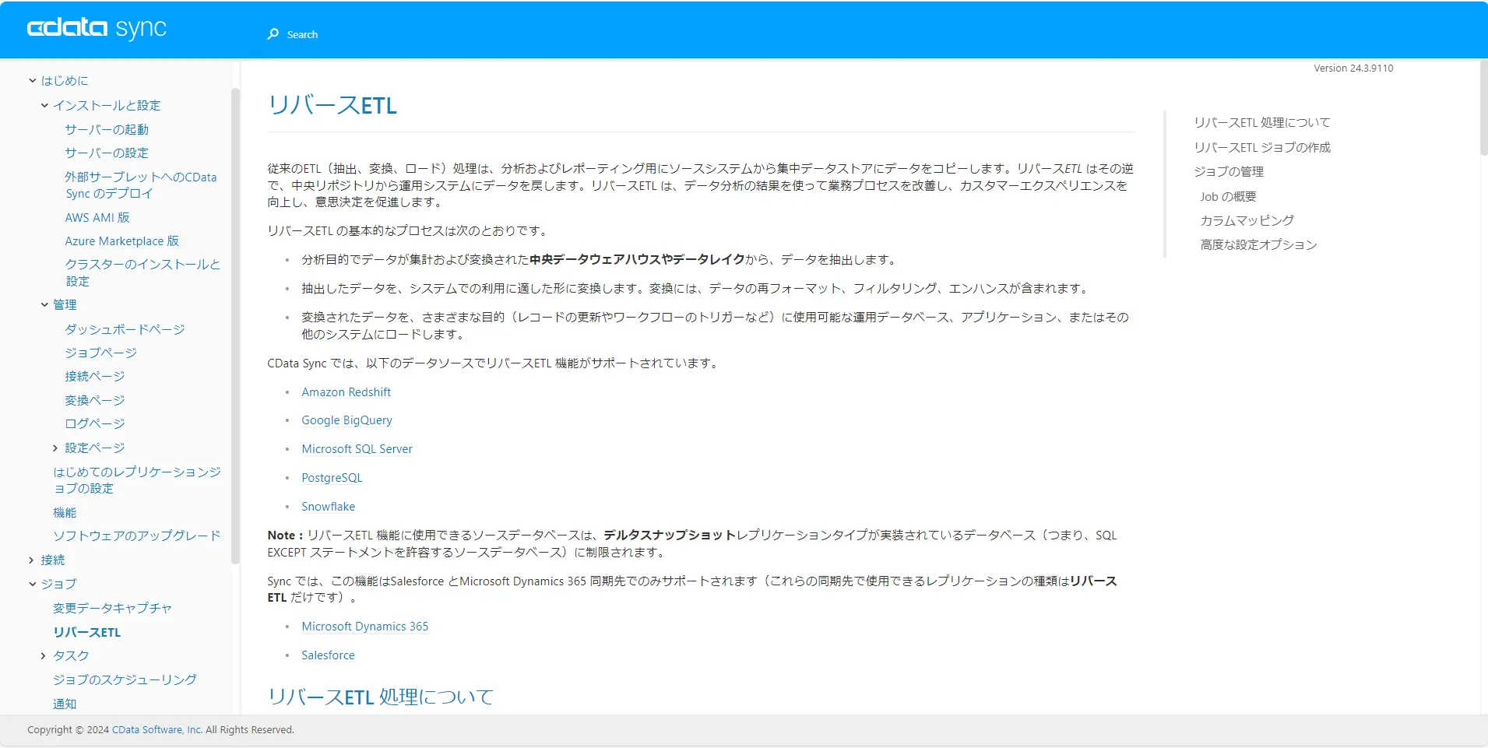Image resolution: width=1488 pixels, height=748 pixels.
Task: Open ソフトウェアのアップグレード page
Action: [x=137, y=536]
